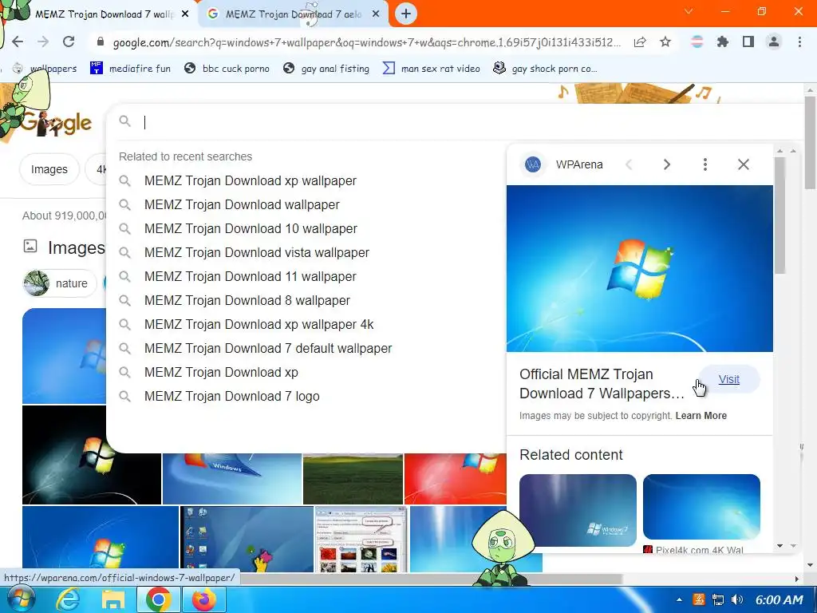
Task: Click the Images section heading
Action: (76, 248)
